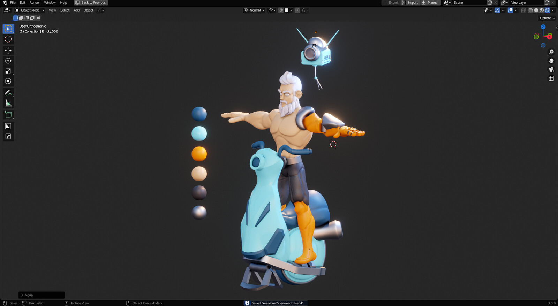Viewport: 558px width, 306px height.
Task: Set selection mode to extend
Action: click(x=21, y=18)
